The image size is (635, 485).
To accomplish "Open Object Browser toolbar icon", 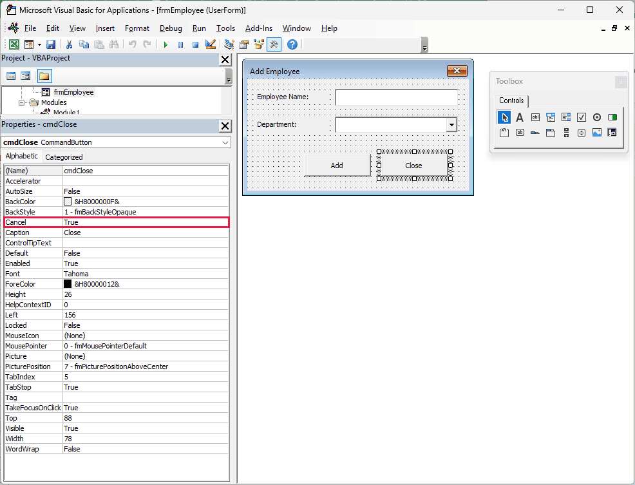I will pyautogui.click(x=259, y=44).
